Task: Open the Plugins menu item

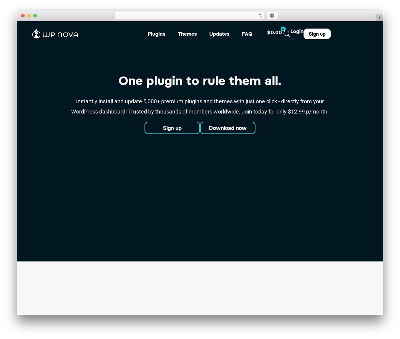Action: tap(157, 34)
